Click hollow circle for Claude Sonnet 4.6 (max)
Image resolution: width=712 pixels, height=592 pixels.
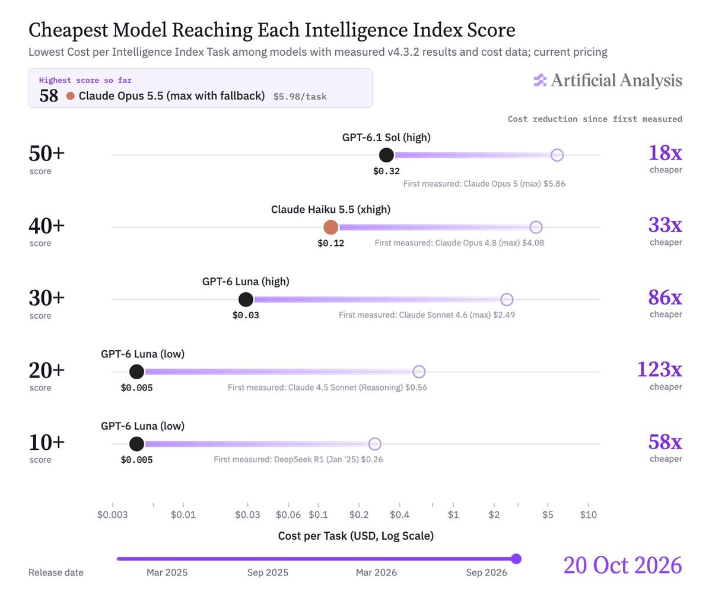(x=507, y=300)
